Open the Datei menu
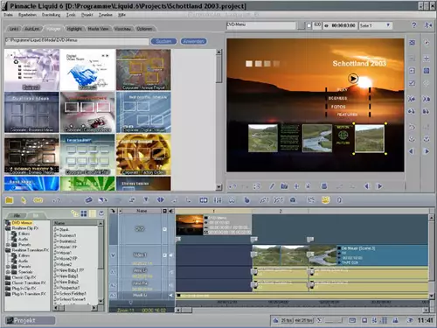Image resolution: width=437 pixels, height=328 pixels. click(x=8, y=15)
